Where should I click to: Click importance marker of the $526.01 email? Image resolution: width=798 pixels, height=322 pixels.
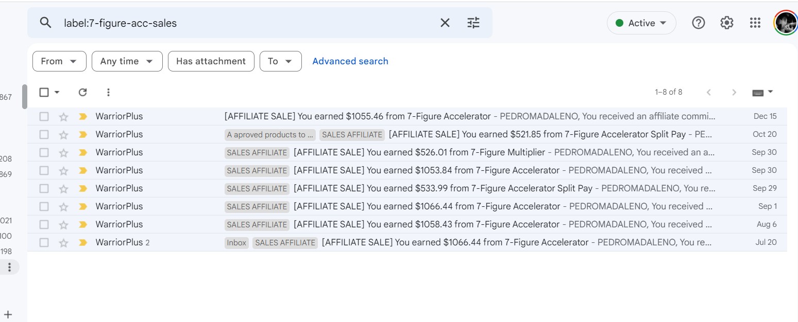point(82,152)
